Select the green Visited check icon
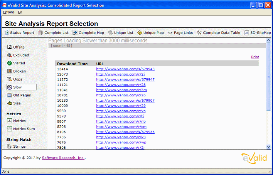 click(x=10, y=63)
